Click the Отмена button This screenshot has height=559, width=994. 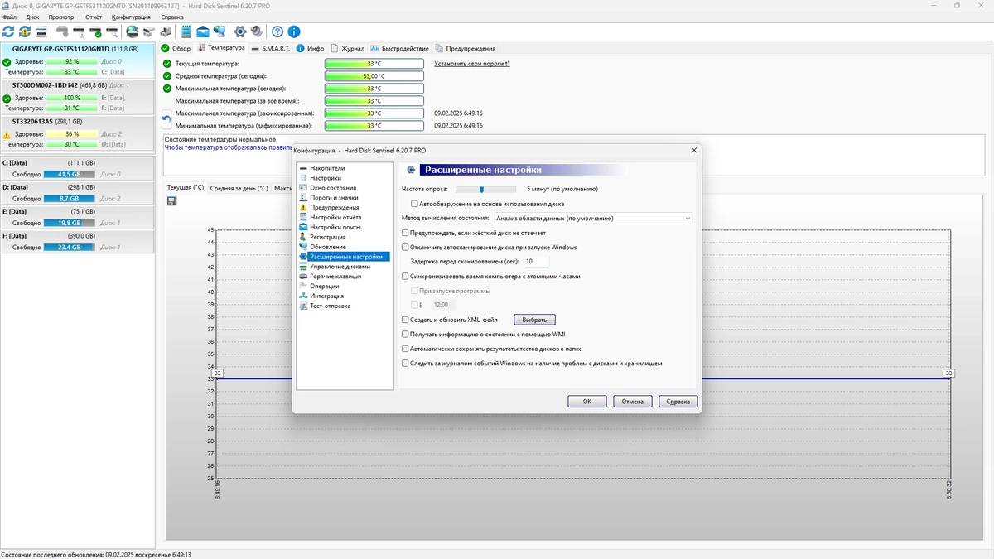[633, 402]
